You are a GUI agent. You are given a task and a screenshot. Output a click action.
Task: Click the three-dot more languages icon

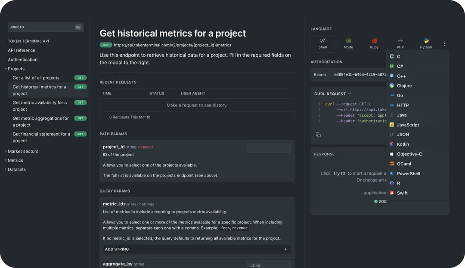444,44
